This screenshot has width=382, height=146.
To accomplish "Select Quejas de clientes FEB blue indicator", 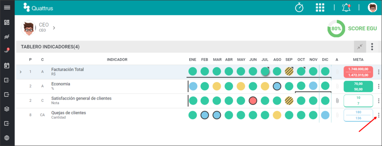I will (205, 115).
